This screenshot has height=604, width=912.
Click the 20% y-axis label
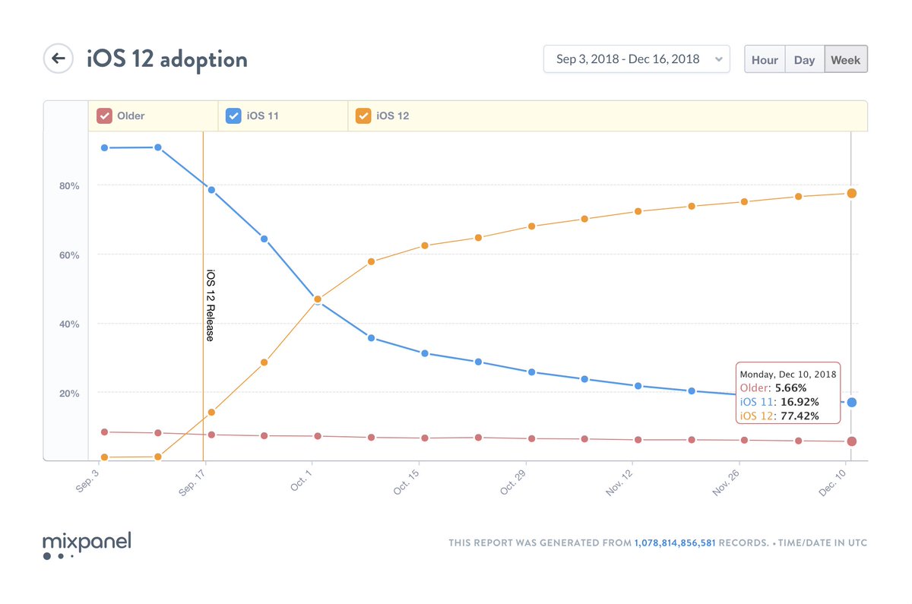(68, 393)
